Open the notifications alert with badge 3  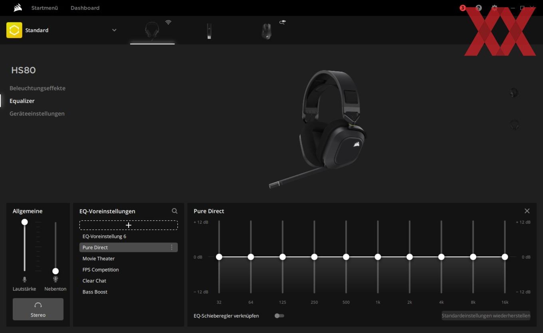pos(463,8)
